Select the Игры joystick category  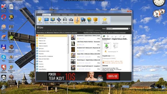coord(77,20)
